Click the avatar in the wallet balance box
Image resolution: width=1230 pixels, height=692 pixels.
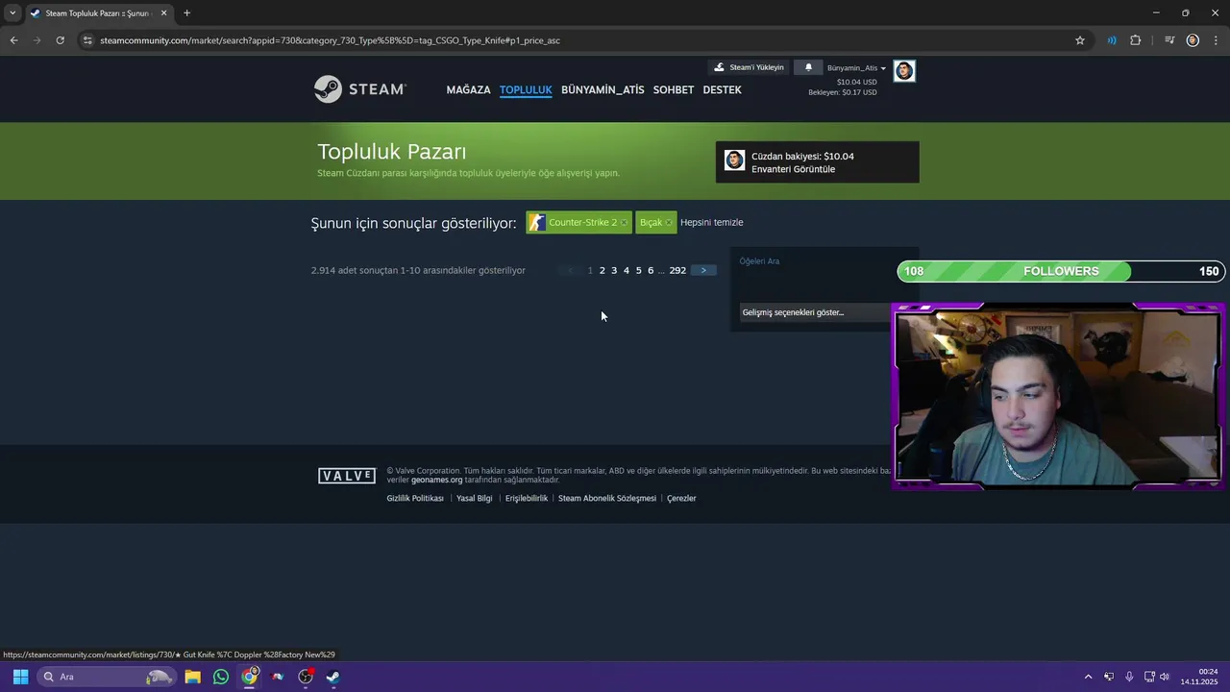pos(735,161)
